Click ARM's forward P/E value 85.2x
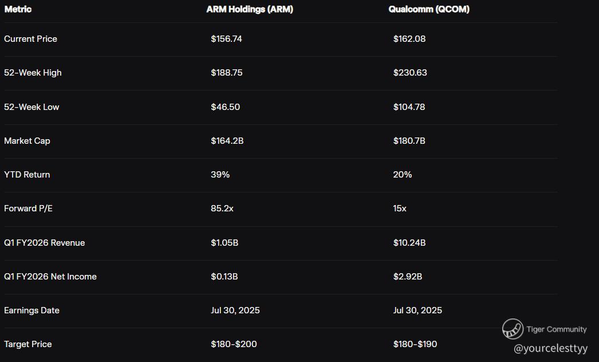This screenshot has width=599, height=362. [x=222, y=208]
